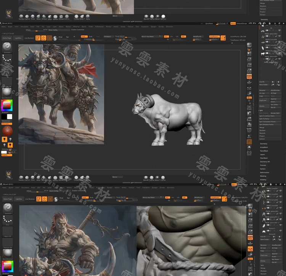Click Sculptris Pro icon in middle window
The width and height of the screenshot is (286, 276).
[55, 38]
